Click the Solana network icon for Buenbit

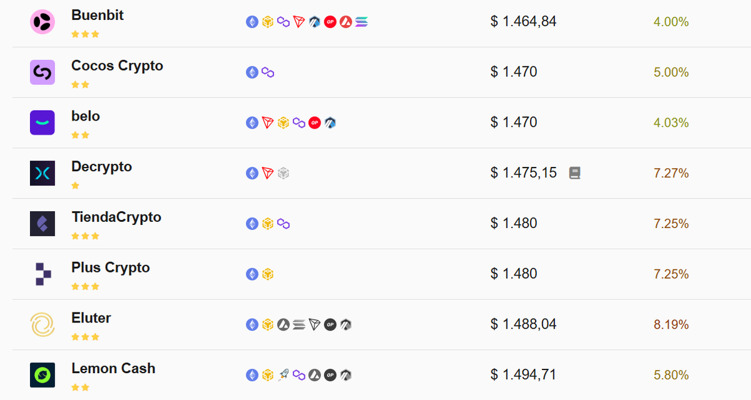(362, 22)
